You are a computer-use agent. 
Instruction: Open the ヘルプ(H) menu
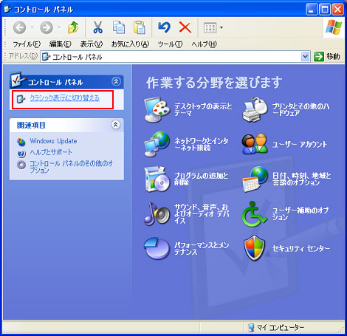click(204, 44)
